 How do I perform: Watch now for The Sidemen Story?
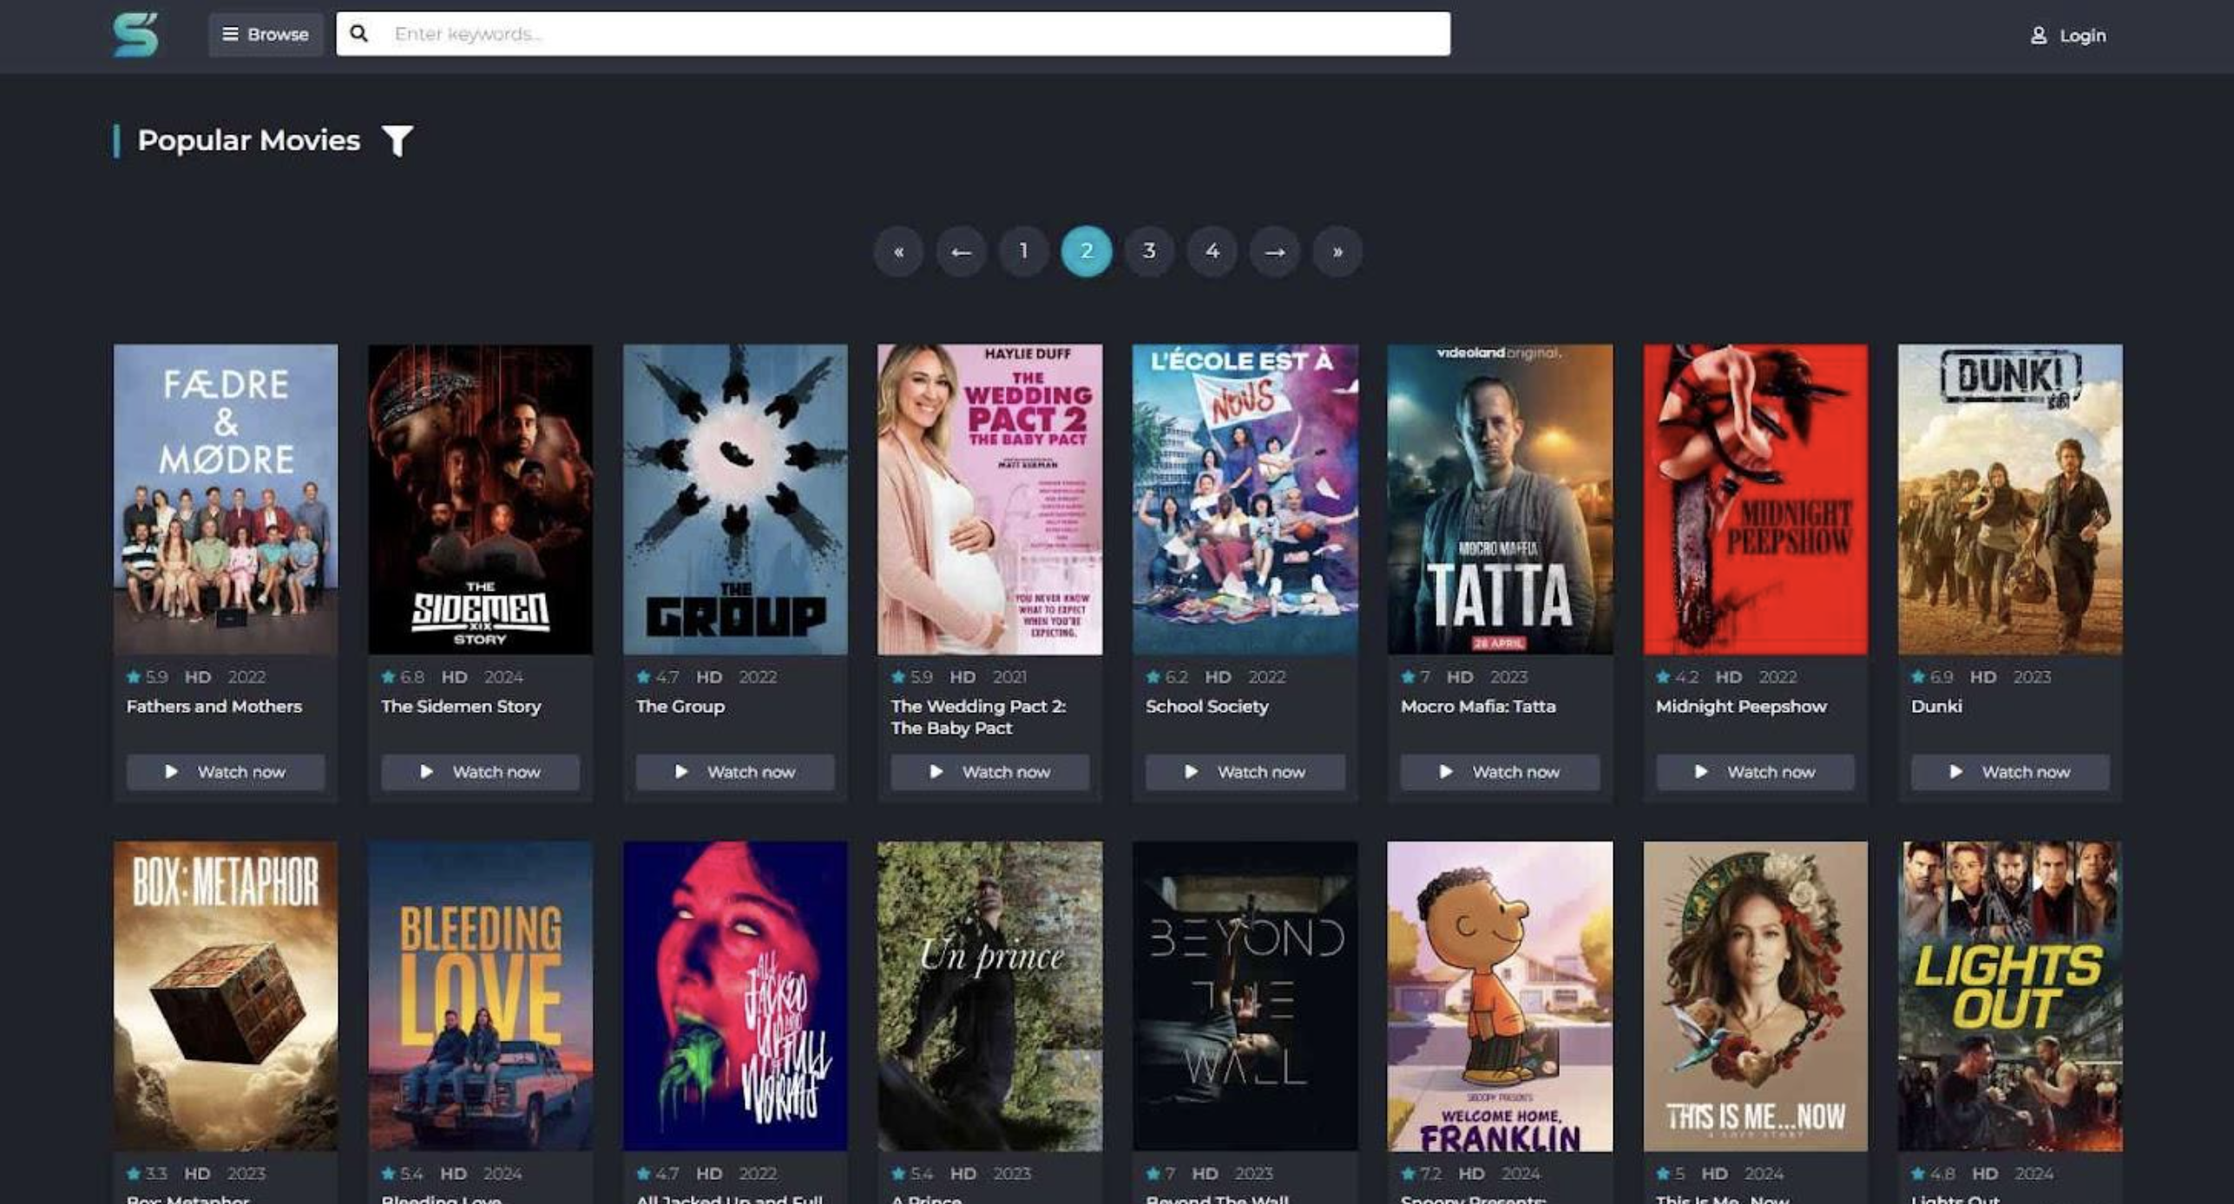coord(480,772)
